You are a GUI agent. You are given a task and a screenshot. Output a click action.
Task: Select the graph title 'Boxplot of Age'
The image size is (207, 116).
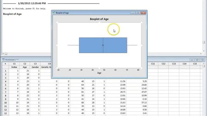(99, 19)
